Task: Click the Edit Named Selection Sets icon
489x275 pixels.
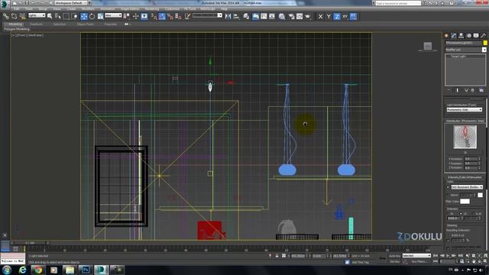Action: [x=187, y=16]
